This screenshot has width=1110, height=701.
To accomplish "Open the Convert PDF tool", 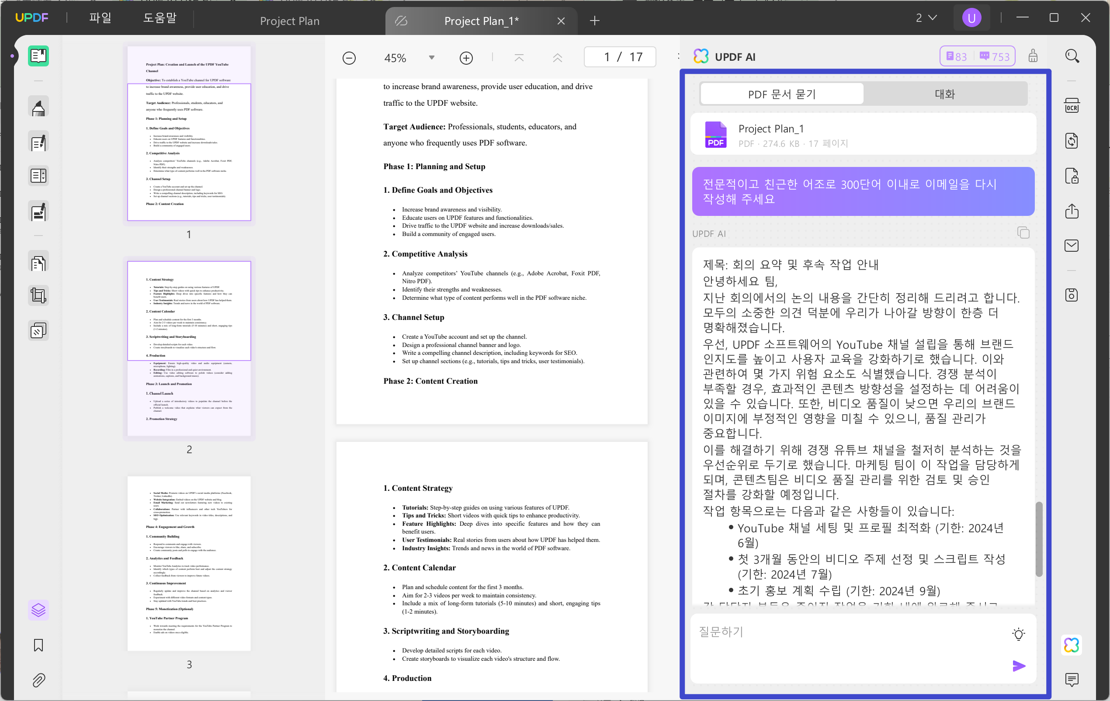I will point(1072,141).
